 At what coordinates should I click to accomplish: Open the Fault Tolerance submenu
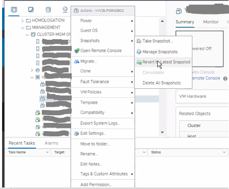103,82
